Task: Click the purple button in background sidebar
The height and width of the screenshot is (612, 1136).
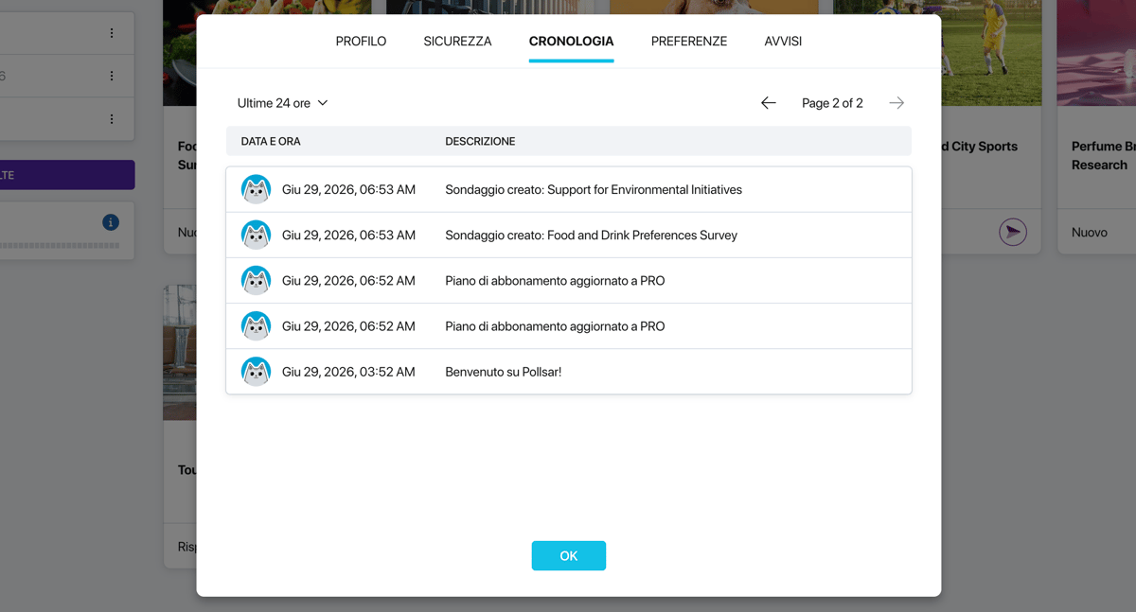Action: coord(67,175)
